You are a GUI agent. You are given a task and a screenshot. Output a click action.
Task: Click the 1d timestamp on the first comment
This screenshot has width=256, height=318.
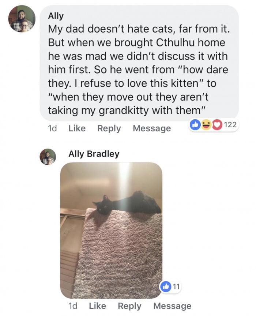click(52, 128)
